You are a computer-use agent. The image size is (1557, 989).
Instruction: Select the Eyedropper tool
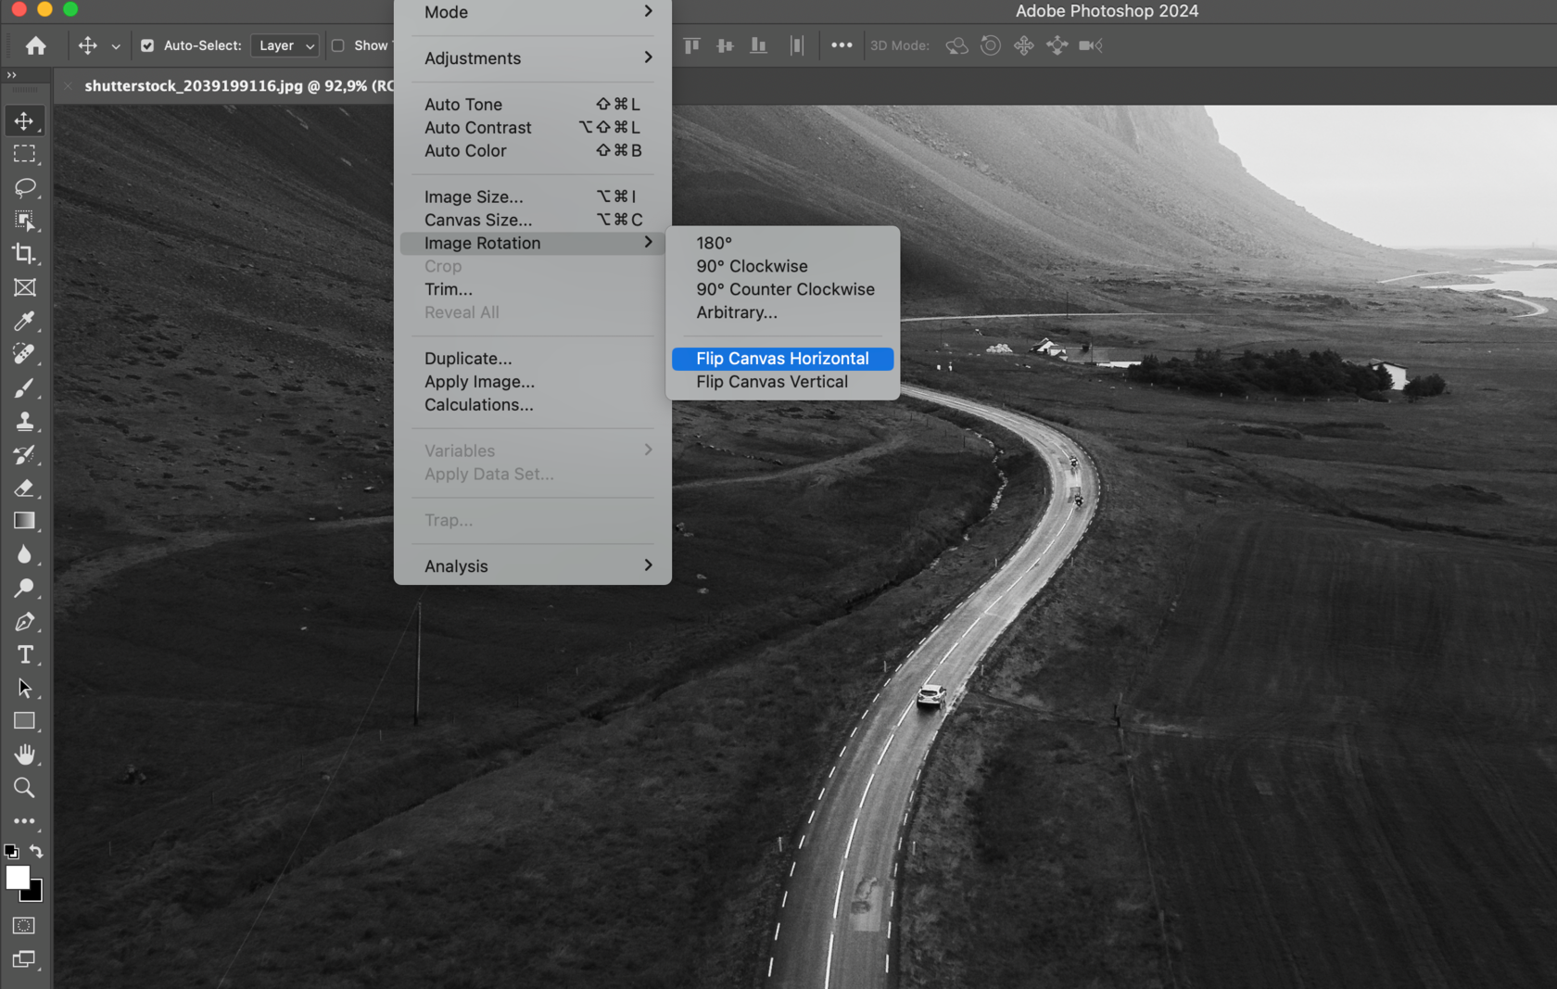pyautogui.click(x=24, y=322)
